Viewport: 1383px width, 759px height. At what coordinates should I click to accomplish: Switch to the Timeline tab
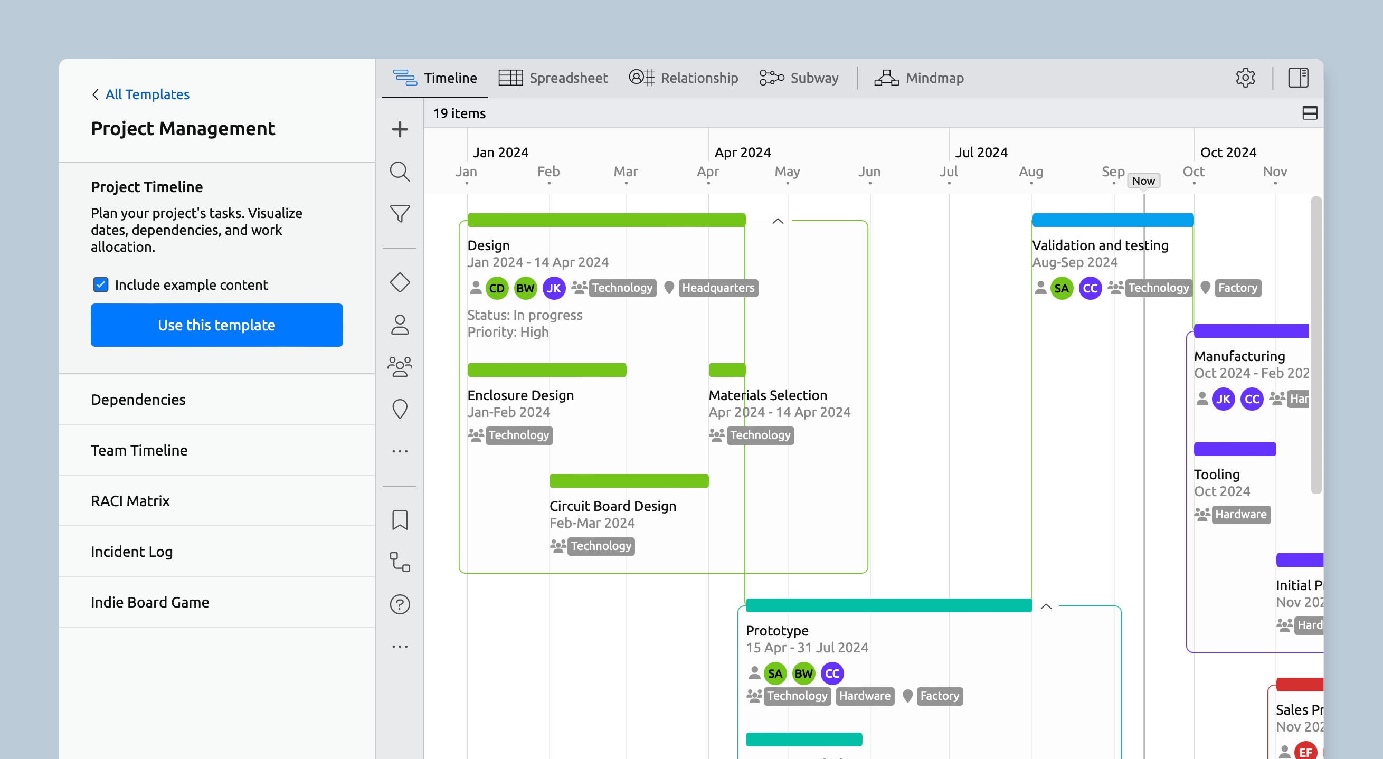[435, 78]
